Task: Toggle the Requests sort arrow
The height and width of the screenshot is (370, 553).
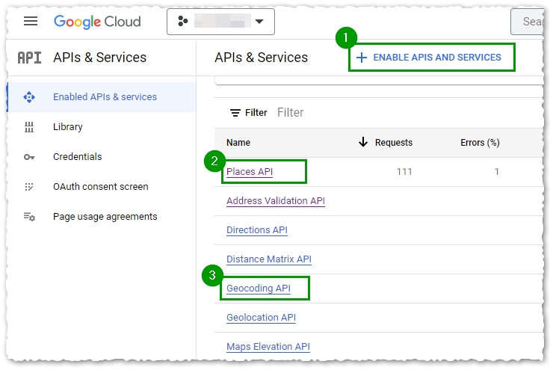Action: click(x=363, y=142)
